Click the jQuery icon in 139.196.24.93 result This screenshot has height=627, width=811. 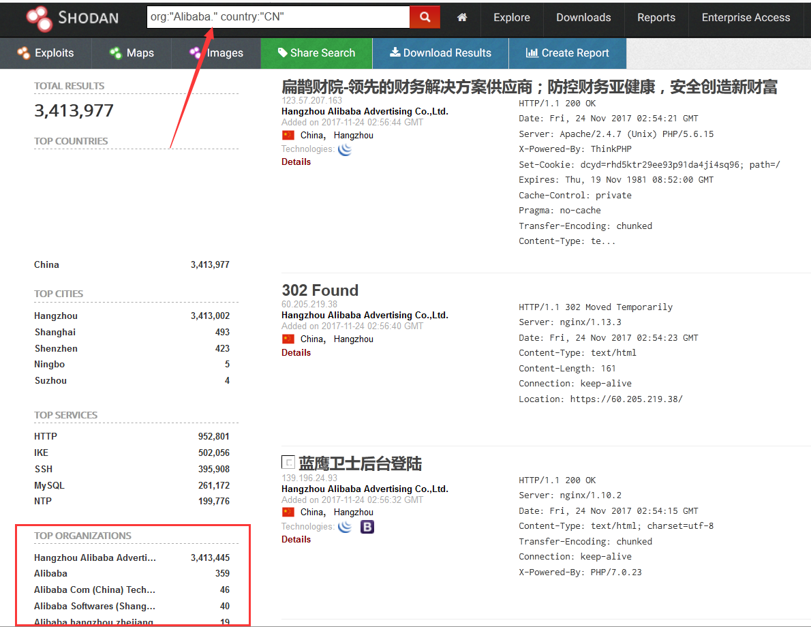[344, 527]
